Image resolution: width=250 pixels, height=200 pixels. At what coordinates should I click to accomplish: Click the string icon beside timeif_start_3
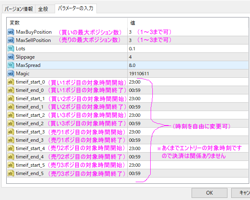[11, 132]
